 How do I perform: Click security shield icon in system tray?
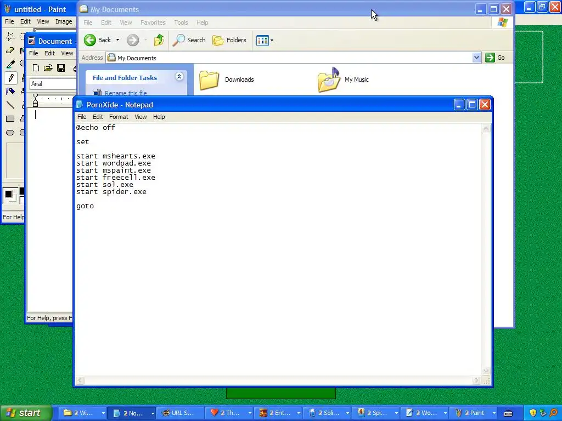(532, 413)
